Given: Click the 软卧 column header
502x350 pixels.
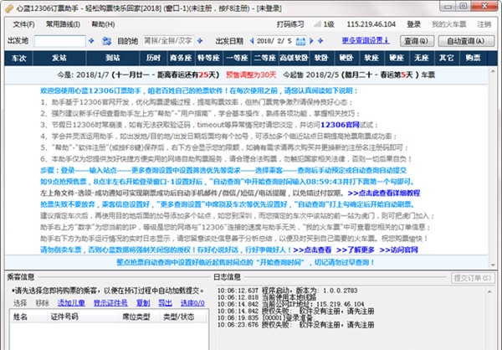Looking at the screenshot, I should tap(321, 58).
